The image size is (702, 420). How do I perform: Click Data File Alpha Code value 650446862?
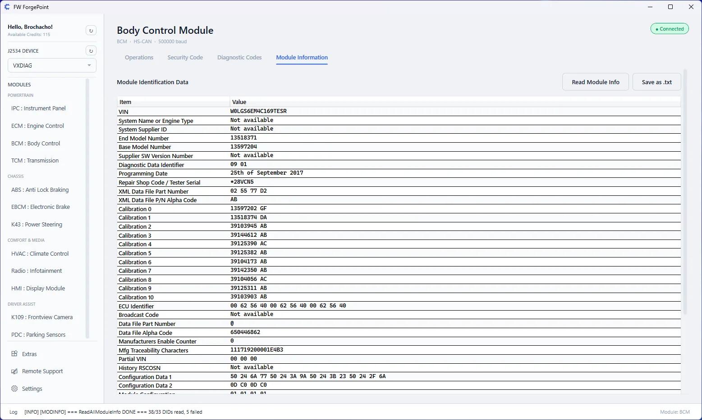pyautogui.click(x=245, y=332)
